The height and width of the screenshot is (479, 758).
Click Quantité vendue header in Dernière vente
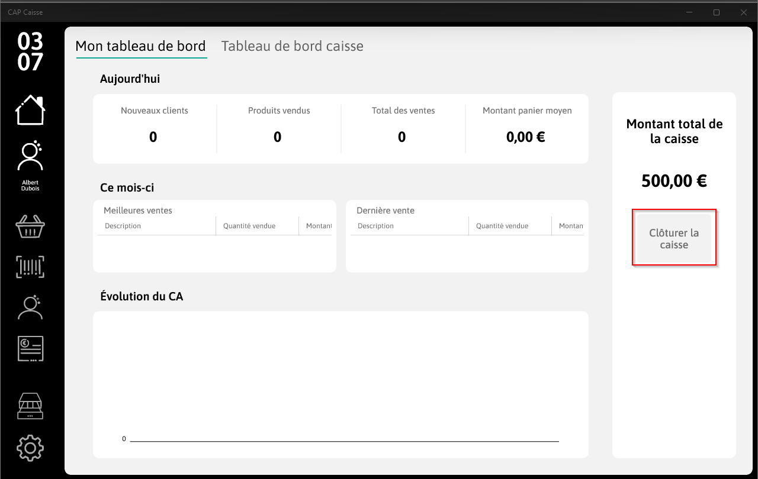click(510, 226)
